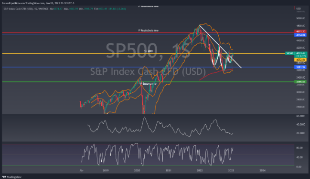Screen dimensions: 310x179
Task: Click the 'Abr' label on the time axis
Action: point(82,170)
